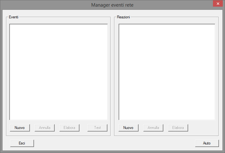Click Nuovo button under Reazioni list
The height and width of the screenshot is (153, 225).
(128, 128)
